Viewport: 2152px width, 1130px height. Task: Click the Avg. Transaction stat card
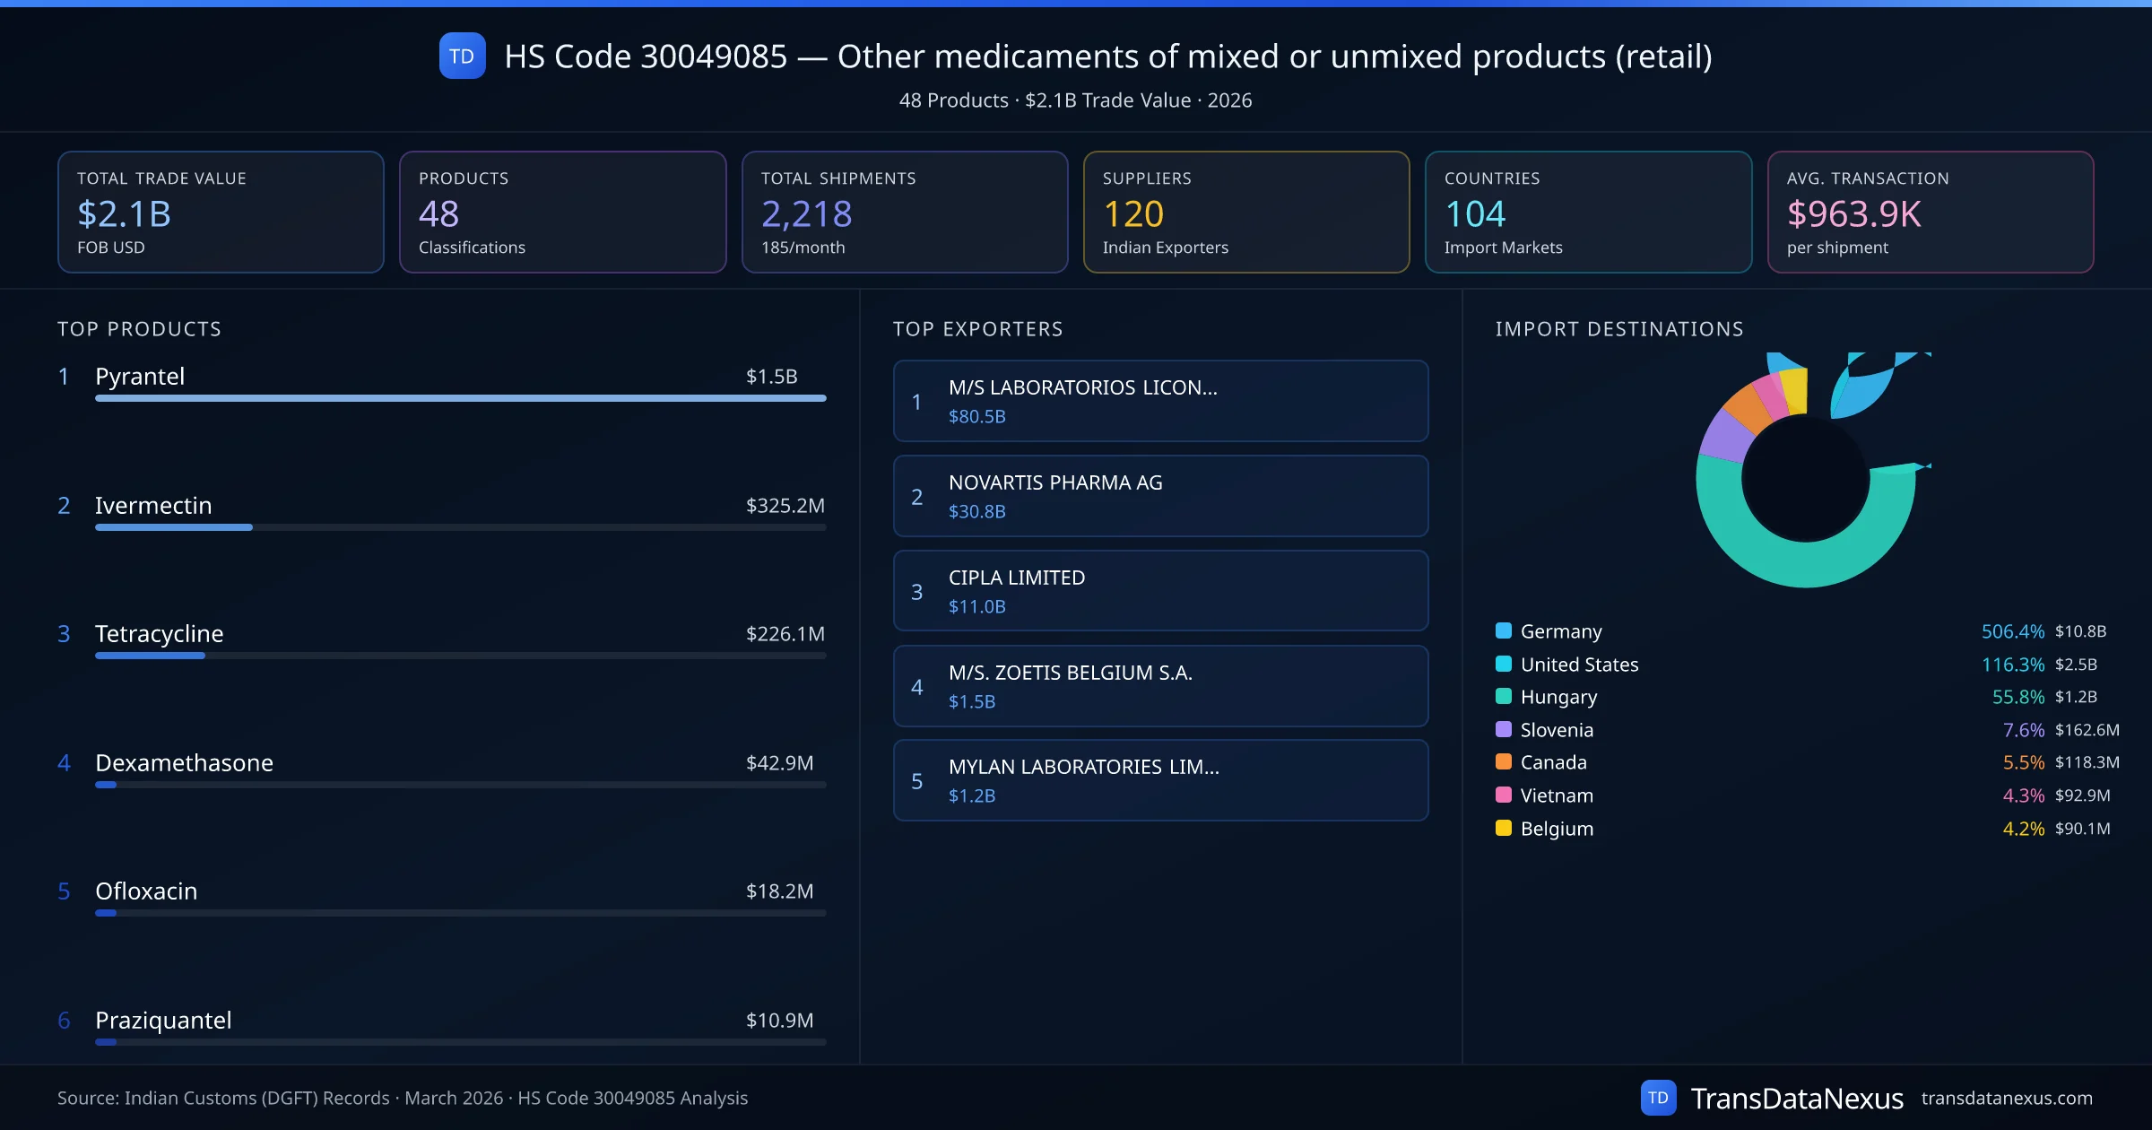[1930, 212]
